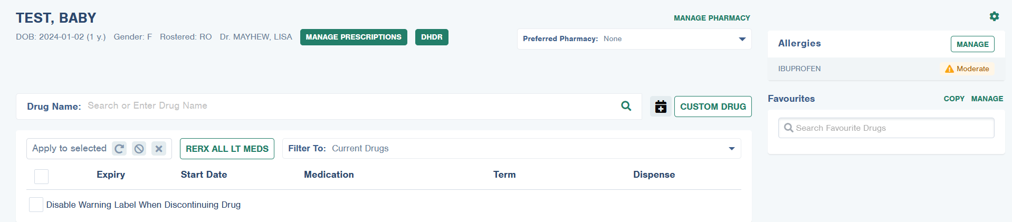The image size is (1012, 222).
Task: Click the ReRx All LT Meds button
Action: coord(227,149)
